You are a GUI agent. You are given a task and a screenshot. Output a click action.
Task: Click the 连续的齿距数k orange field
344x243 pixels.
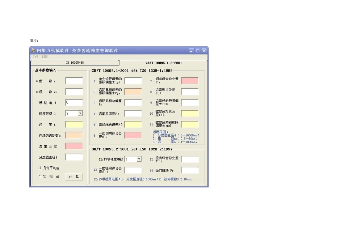[74, 135]
